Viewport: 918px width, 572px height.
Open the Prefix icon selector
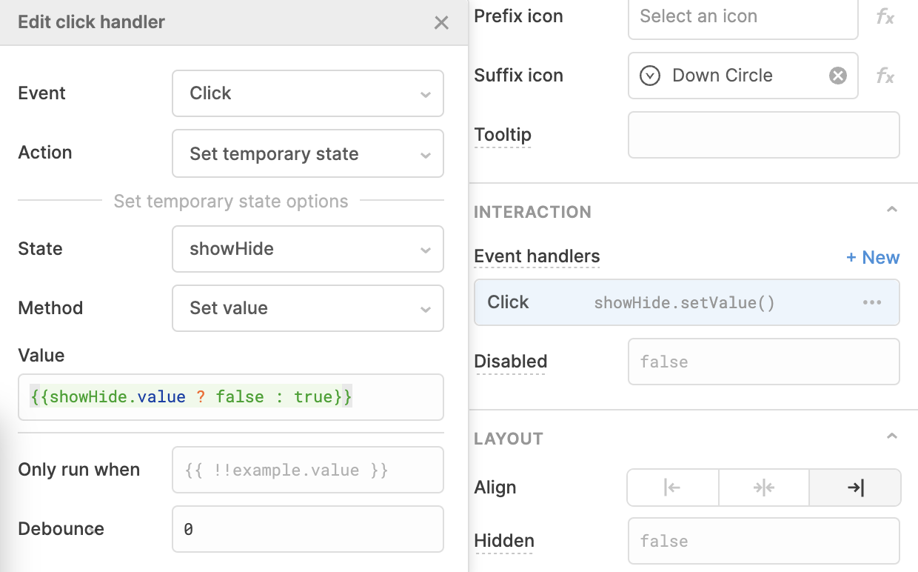click(x=743, y=16)
